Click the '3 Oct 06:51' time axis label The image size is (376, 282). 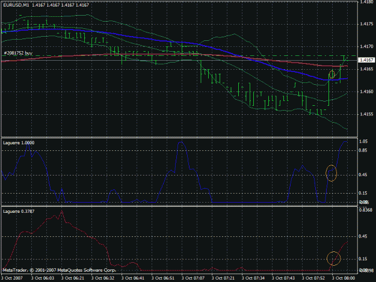(163, 278)
